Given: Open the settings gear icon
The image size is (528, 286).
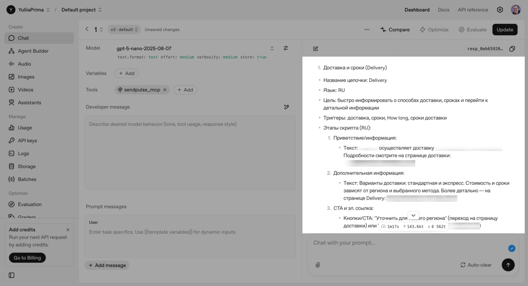Looking at the screenshot, I should [x=500, y=10].
